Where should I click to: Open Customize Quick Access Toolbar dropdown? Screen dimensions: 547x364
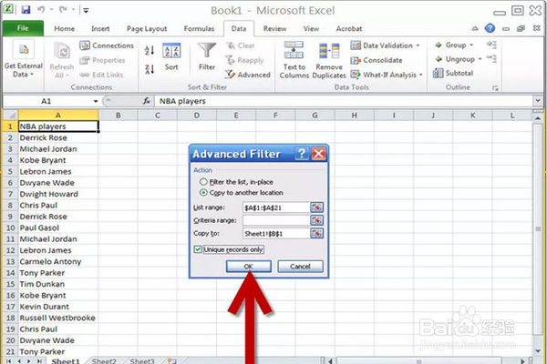tap(86, 10)
